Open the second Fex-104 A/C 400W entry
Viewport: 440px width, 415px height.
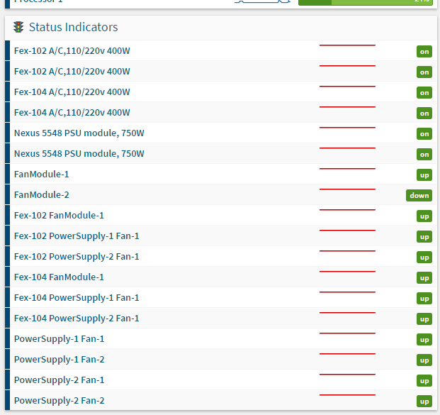click(x=72, y=112)
